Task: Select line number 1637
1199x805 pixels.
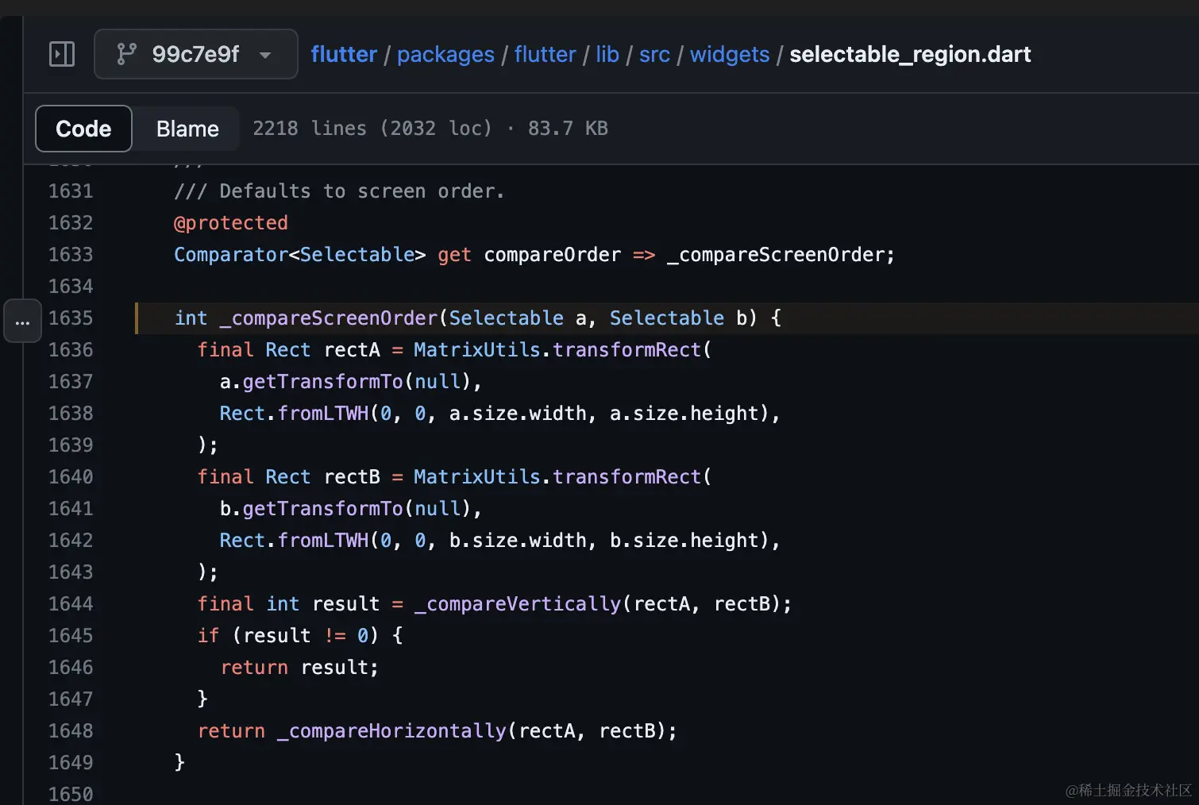Action: [71, 382]
